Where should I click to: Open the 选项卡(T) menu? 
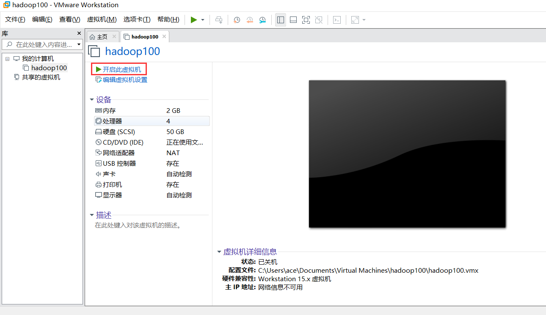(137, 19)
